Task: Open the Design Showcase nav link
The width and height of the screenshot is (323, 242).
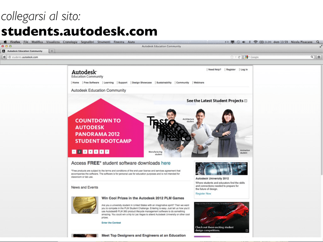Action: pos(142,83)
